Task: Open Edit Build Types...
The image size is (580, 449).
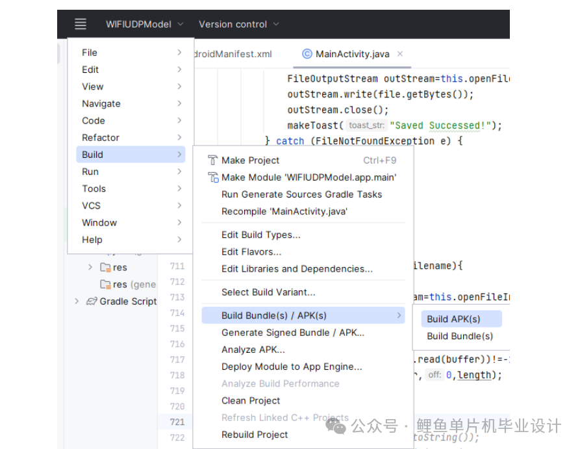Action: pos(303,235)
